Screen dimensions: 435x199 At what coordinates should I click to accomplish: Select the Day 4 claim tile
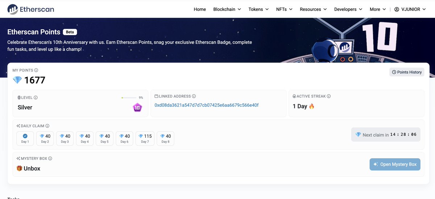(85, 138)
